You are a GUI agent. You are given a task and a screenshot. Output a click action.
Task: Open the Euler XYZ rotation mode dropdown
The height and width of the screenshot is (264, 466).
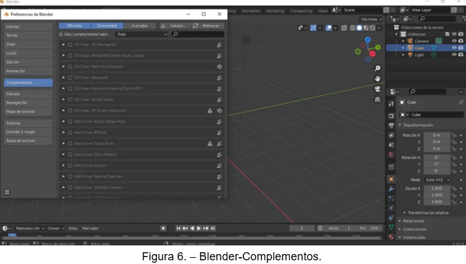[x=437, y=180]
